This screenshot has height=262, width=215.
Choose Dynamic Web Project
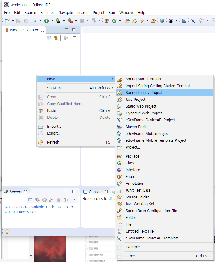[164, 113]
